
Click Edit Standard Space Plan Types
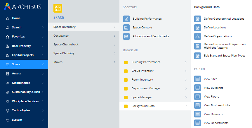click(x=224, y=56)
